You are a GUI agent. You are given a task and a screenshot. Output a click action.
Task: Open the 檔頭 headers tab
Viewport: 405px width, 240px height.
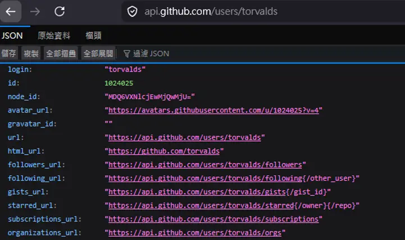click(x=93, y=35)
